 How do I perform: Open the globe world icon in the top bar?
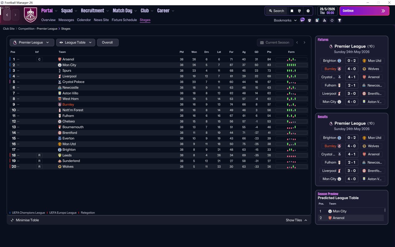click(x=299, y=11)
